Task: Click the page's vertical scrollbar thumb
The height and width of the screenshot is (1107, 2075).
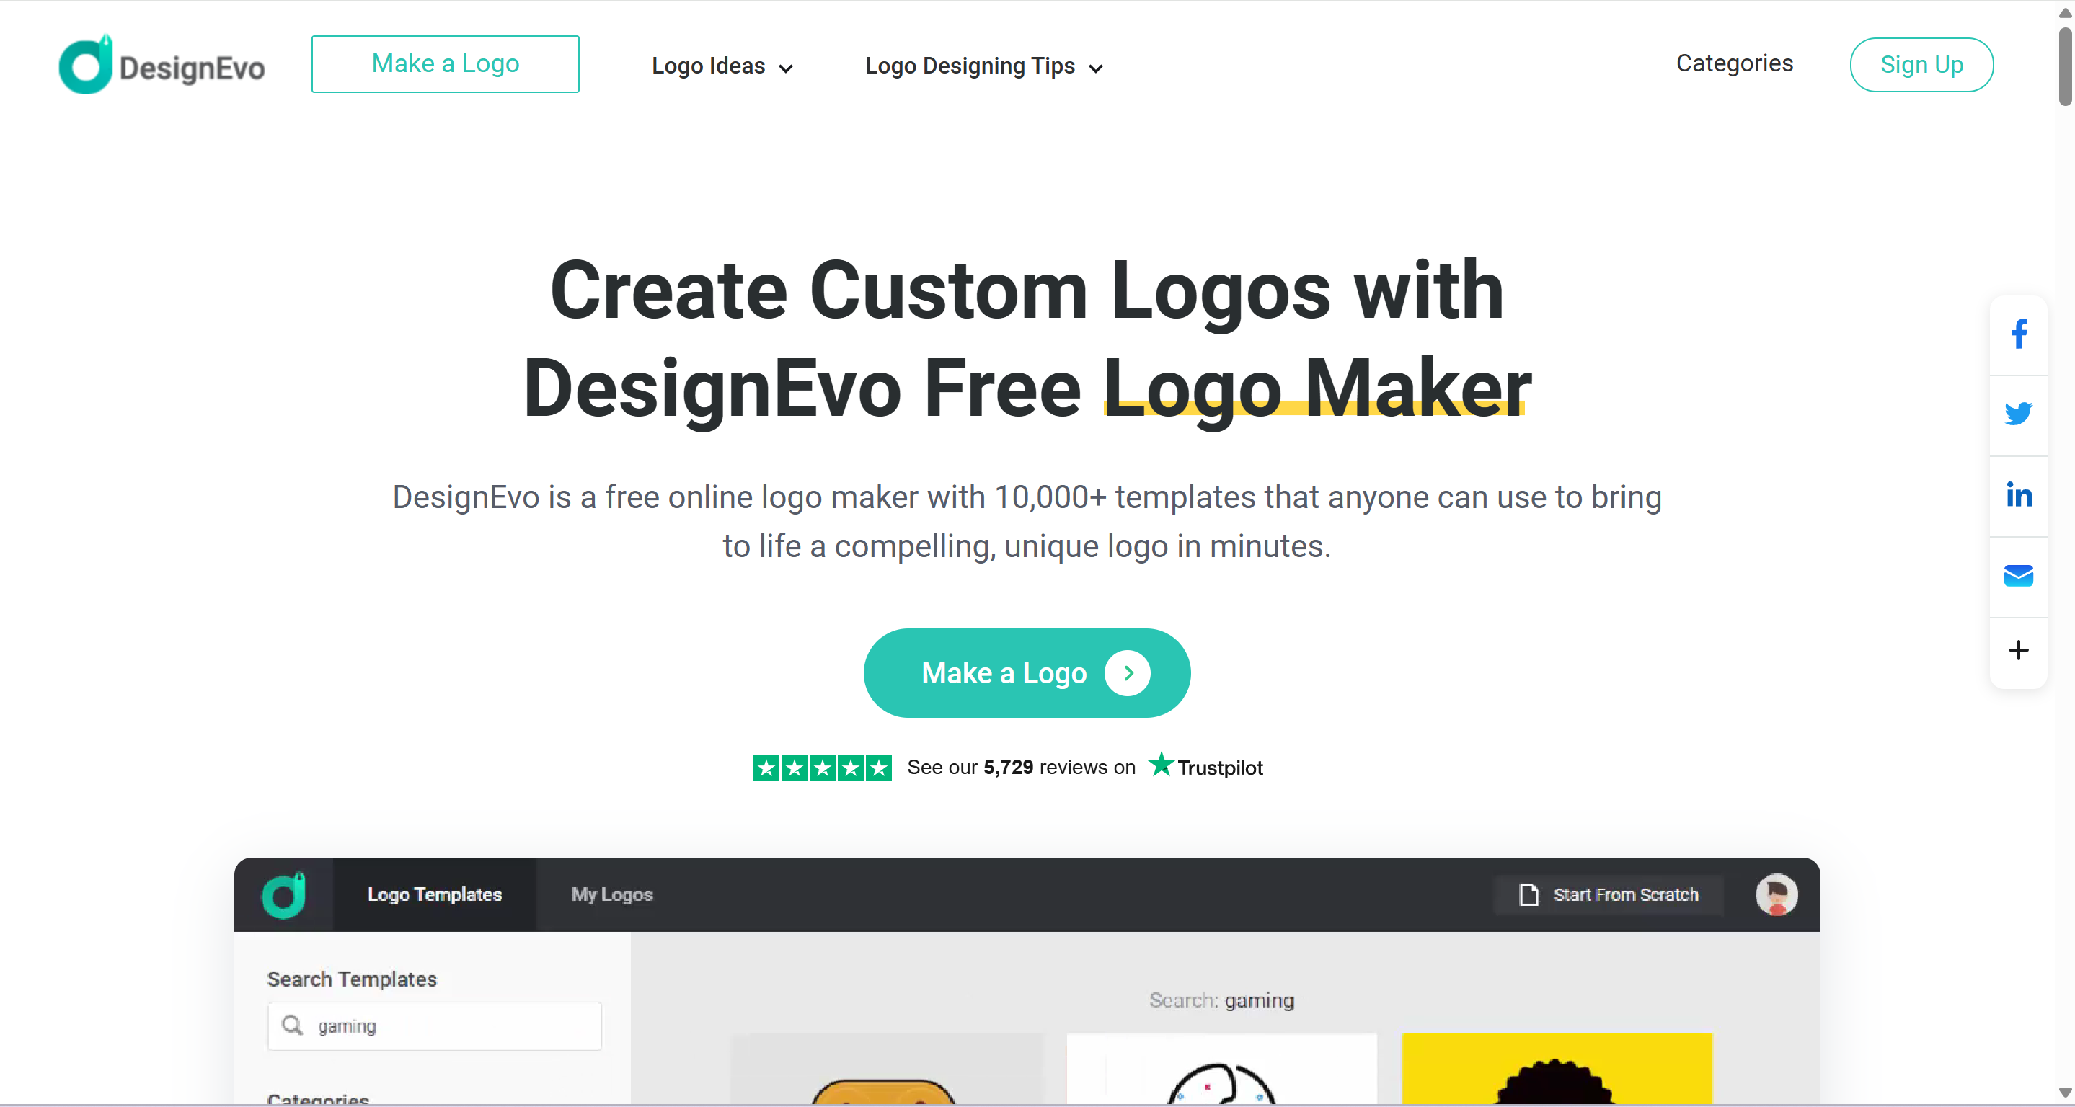Action: click(x=2064, y=66)
